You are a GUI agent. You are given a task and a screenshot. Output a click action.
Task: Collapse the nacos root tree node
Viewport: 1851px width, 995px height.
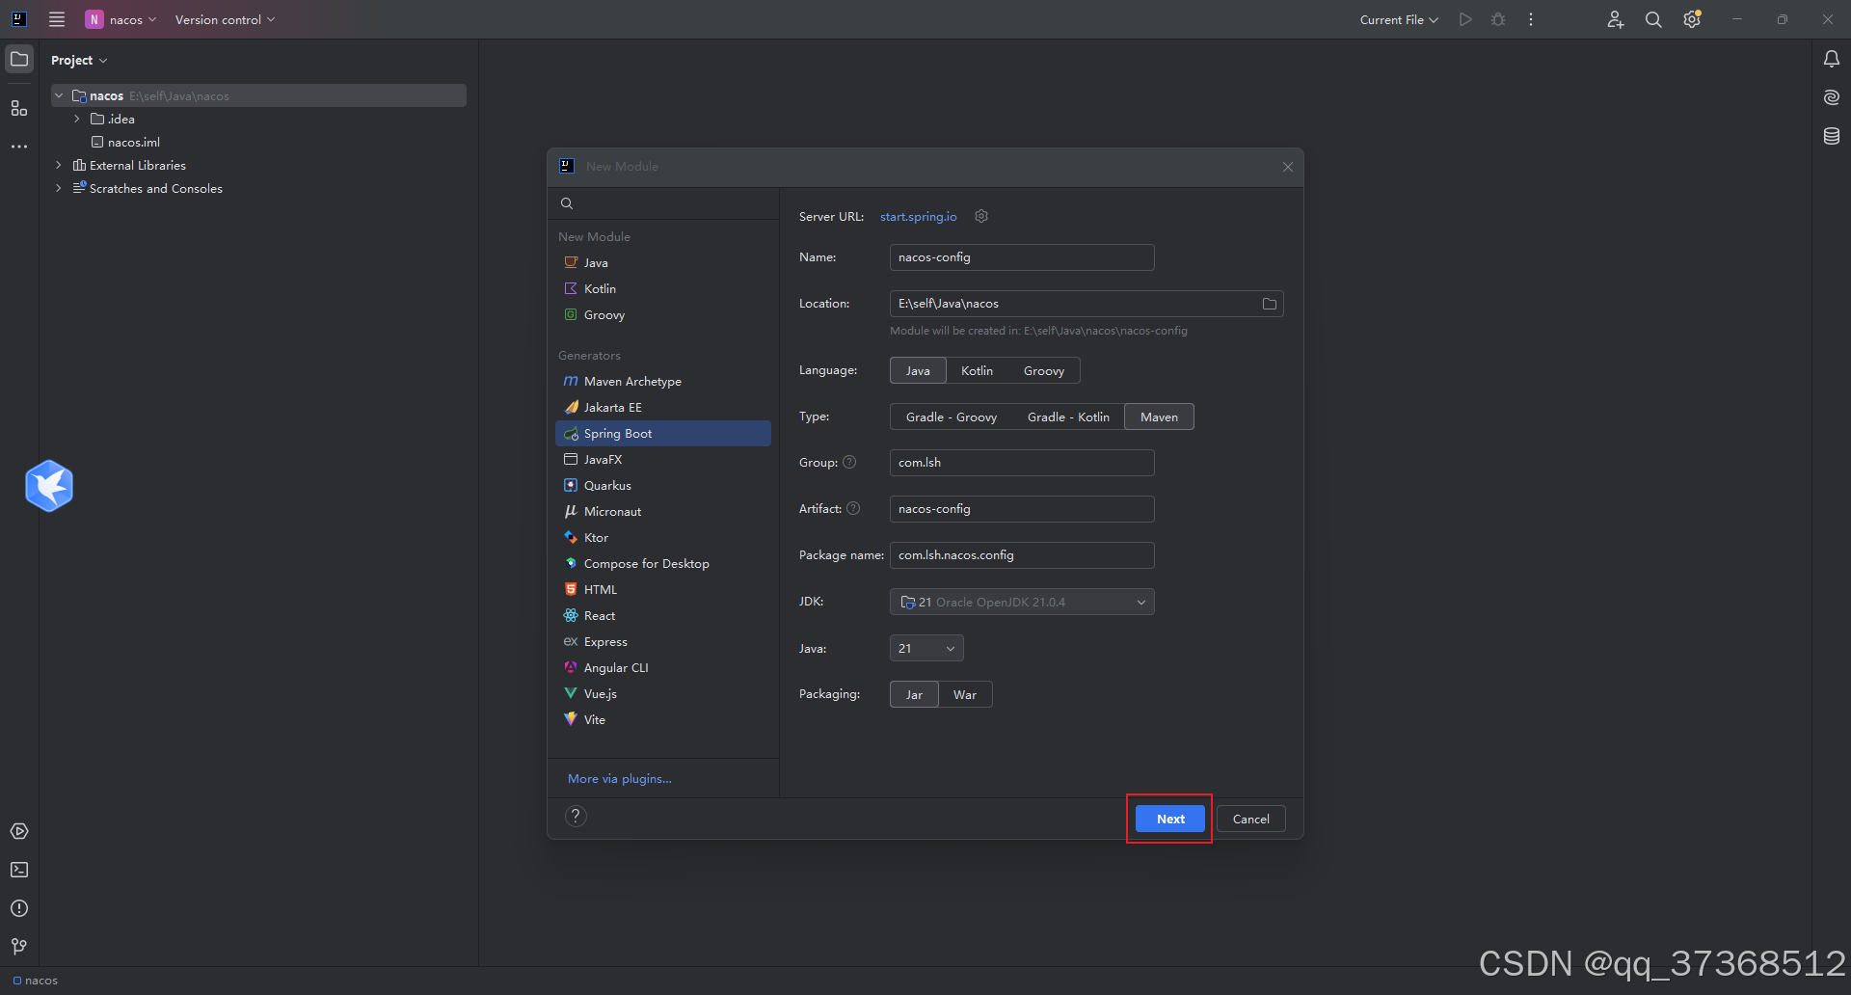[x=59, y=95]
